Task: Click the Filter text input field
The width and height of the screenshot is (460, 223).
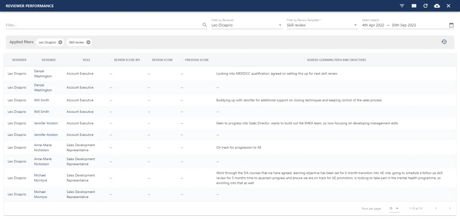Action: pyautogui.click(x=103, y=25)
